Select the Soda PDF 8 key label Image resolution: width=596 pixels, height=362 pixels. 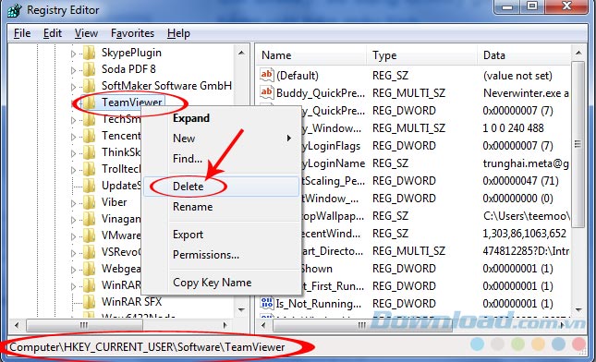[x=128, y=69]
